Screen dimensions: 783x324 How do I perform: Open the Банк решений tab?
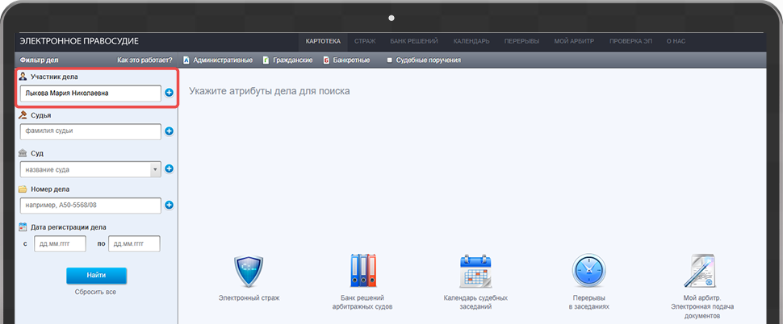[x=414, y=40]
